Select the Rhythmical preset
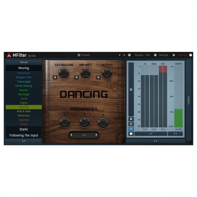This screenshot has width=197, height=197. pos(24,73)
